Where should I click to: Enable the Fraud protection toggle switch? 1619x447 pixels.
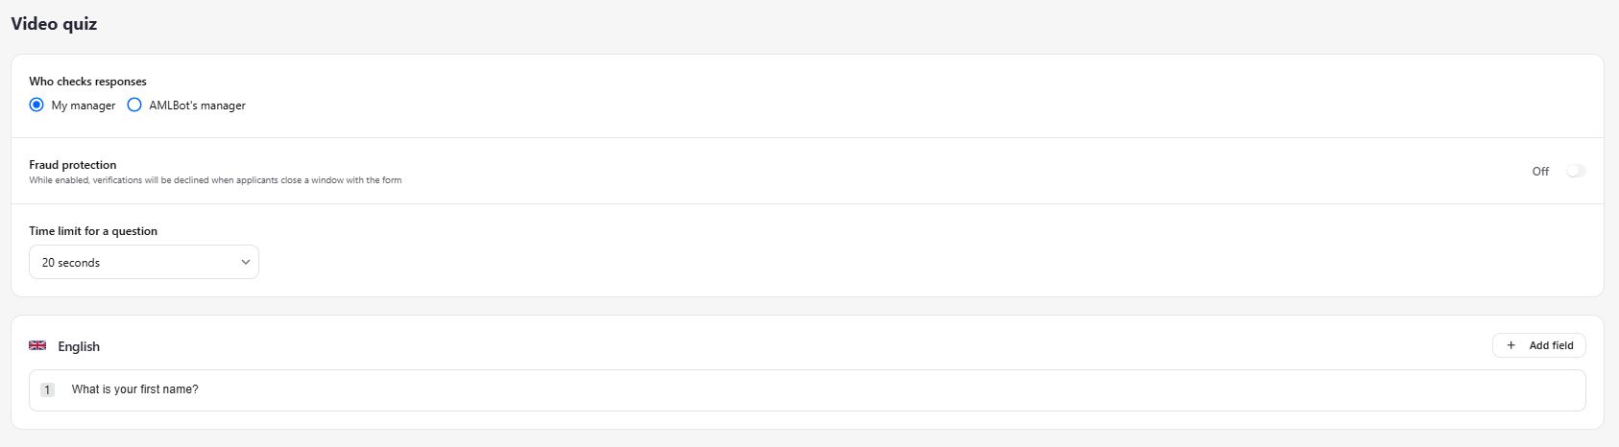click(x=1575, y=171)
